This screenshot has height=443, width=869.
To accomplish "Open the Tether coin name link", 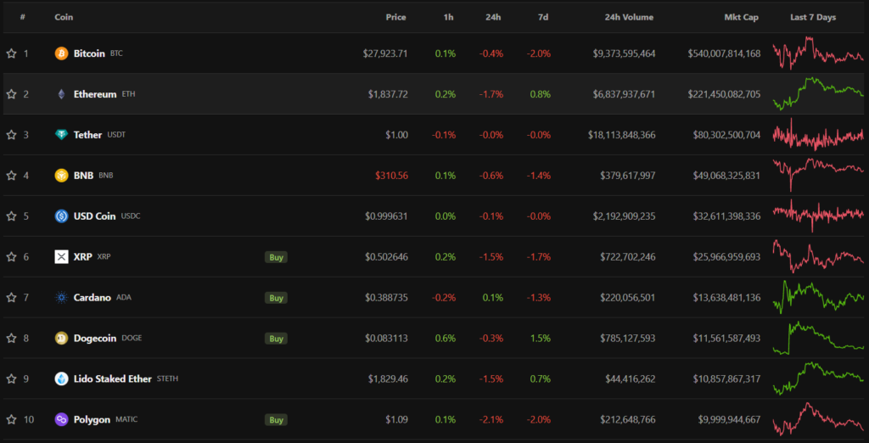I will (x=87, y=135).
